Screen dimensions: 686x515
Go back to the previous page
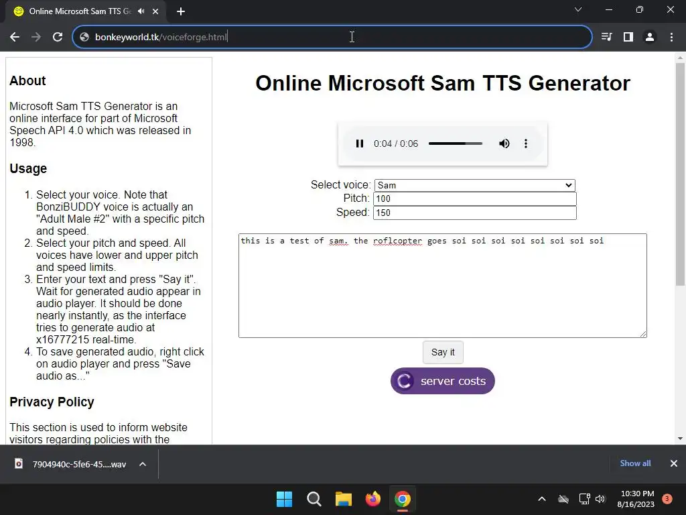tap(15, 38)
